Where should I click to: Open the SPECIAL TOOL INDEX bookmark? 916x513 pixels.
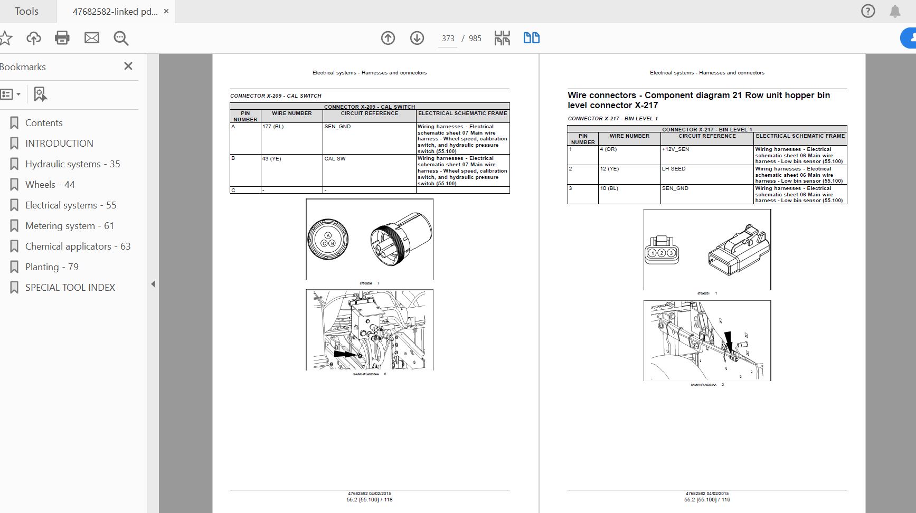[x=70, y=288]
